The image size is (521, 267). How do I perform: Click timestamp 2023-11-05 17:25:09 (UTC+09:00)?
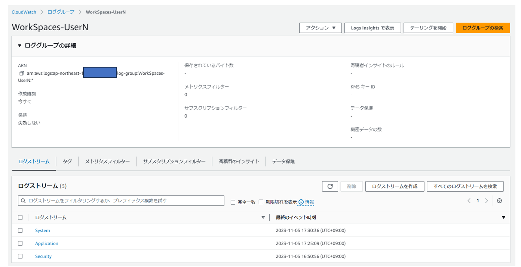(x=311, y=243)
